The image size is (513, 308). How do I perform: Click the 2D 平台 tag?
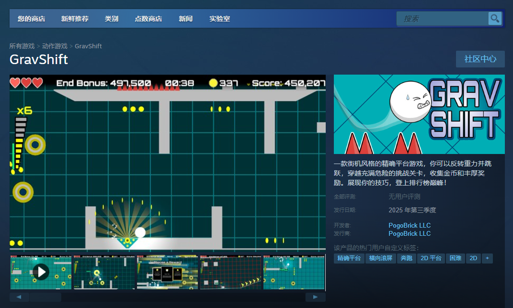[x=431, y=258]
